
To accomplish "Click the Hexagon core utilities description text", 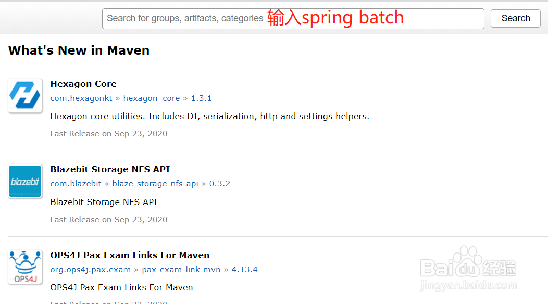I will (x=210, y=117).
